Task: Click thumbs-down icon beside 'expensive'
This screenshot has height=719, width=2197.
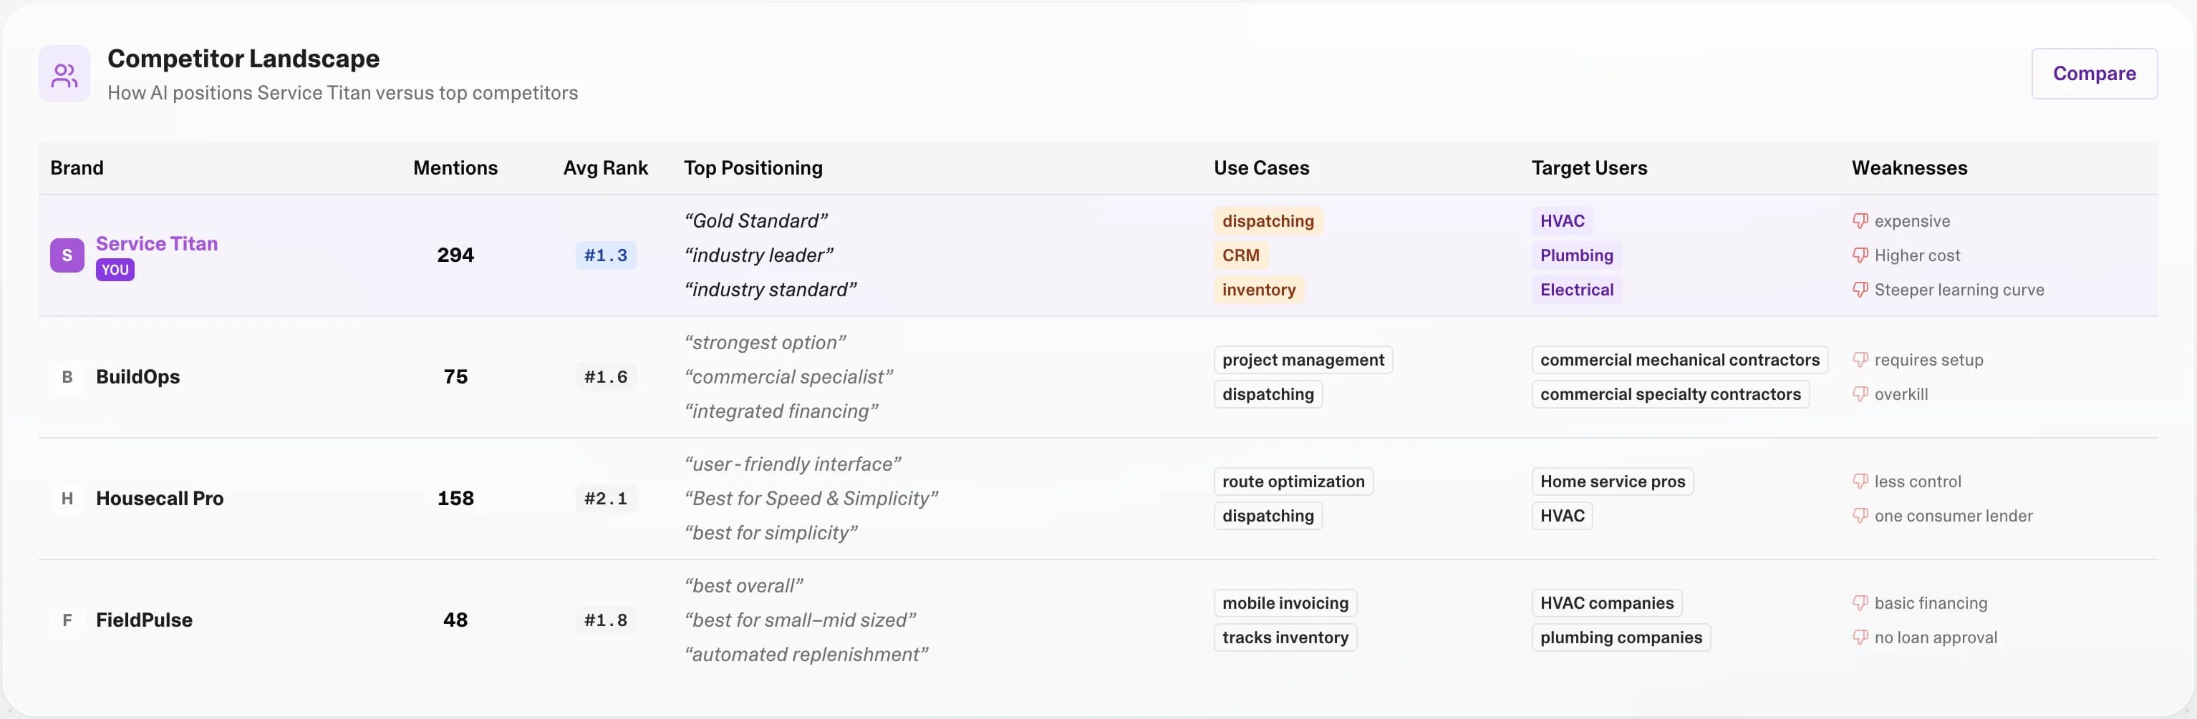Action: [x=1860, y=222]
